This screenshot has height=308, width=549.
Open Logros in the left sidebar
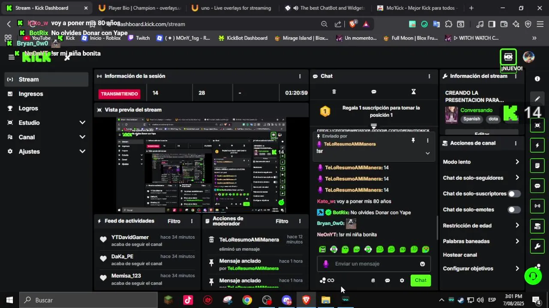point(46,109)
